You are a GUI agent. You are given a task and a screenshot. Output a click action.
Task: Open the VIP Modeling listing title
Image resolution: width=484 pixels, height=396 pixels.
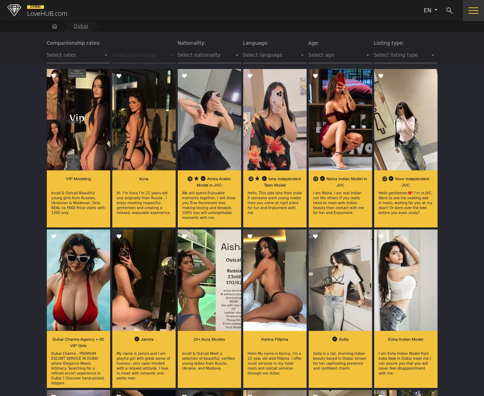(78, 179)
